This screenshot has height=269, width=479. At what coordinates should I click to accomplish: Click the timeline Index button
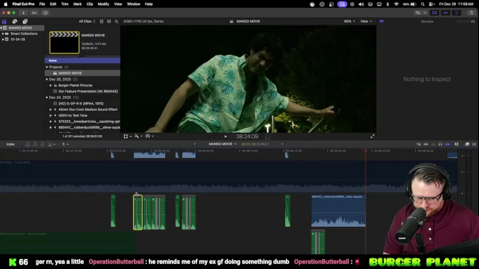point(10,144)
